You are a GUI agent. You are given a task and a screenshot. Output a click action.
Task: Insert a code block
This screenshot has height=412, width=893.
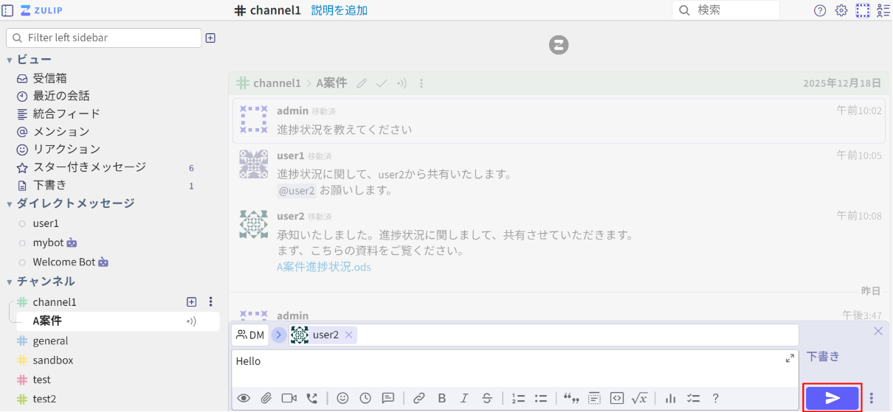(x=617, y=398)
